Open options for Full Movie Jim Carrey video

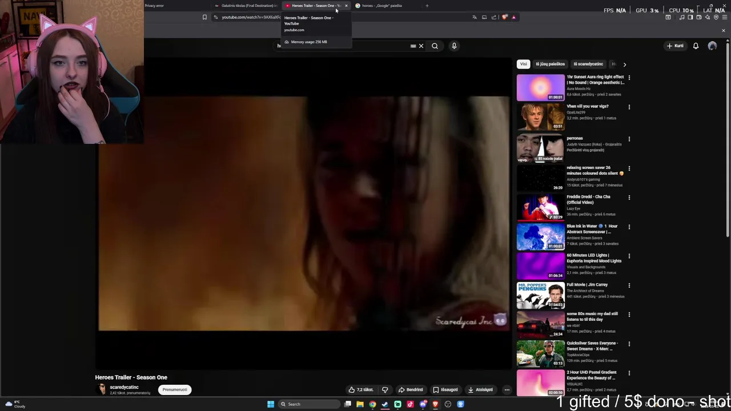629,285
